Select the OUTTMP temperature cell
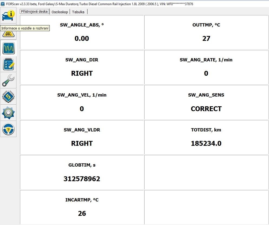 pyautogui.click(x=206, y=32)
